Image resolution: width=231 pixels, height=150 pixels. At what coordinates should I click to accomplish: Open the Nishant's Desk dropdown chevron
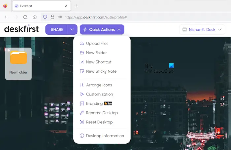[x=220, y=29]
